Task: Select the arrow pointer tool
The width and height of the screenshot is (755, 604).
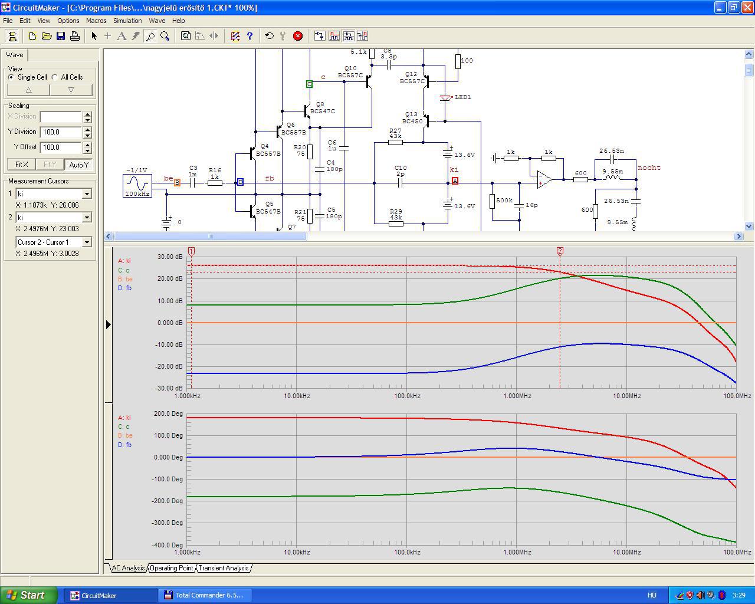Action: 94,36
